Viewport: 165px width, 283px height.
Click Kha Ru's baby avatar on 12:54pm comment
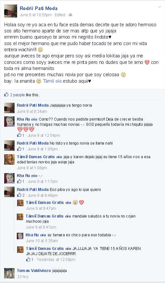tap(9, 122)
